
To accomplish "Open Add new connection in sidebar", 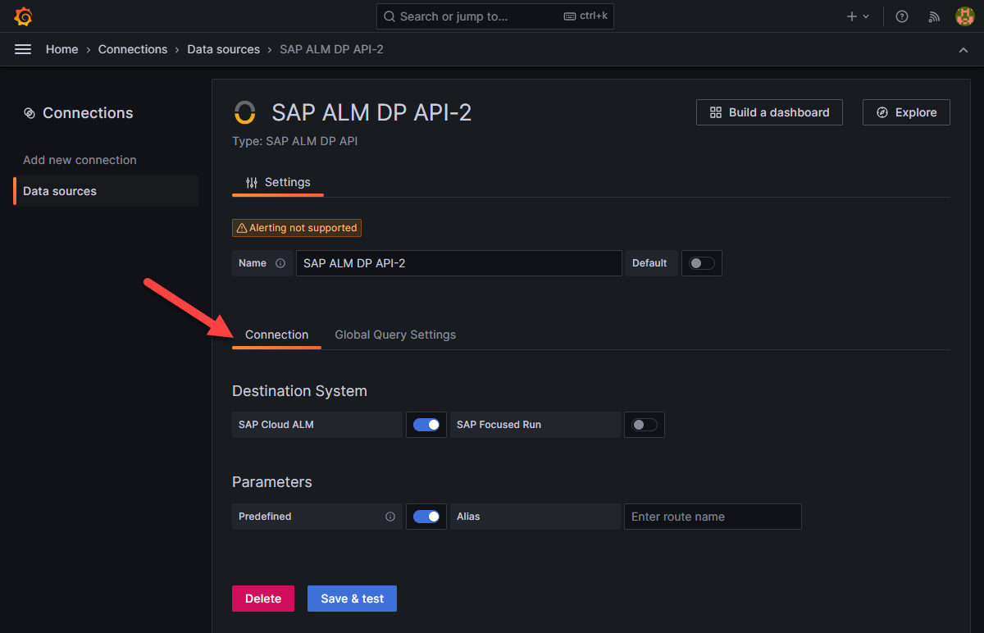I will [80, 160].
